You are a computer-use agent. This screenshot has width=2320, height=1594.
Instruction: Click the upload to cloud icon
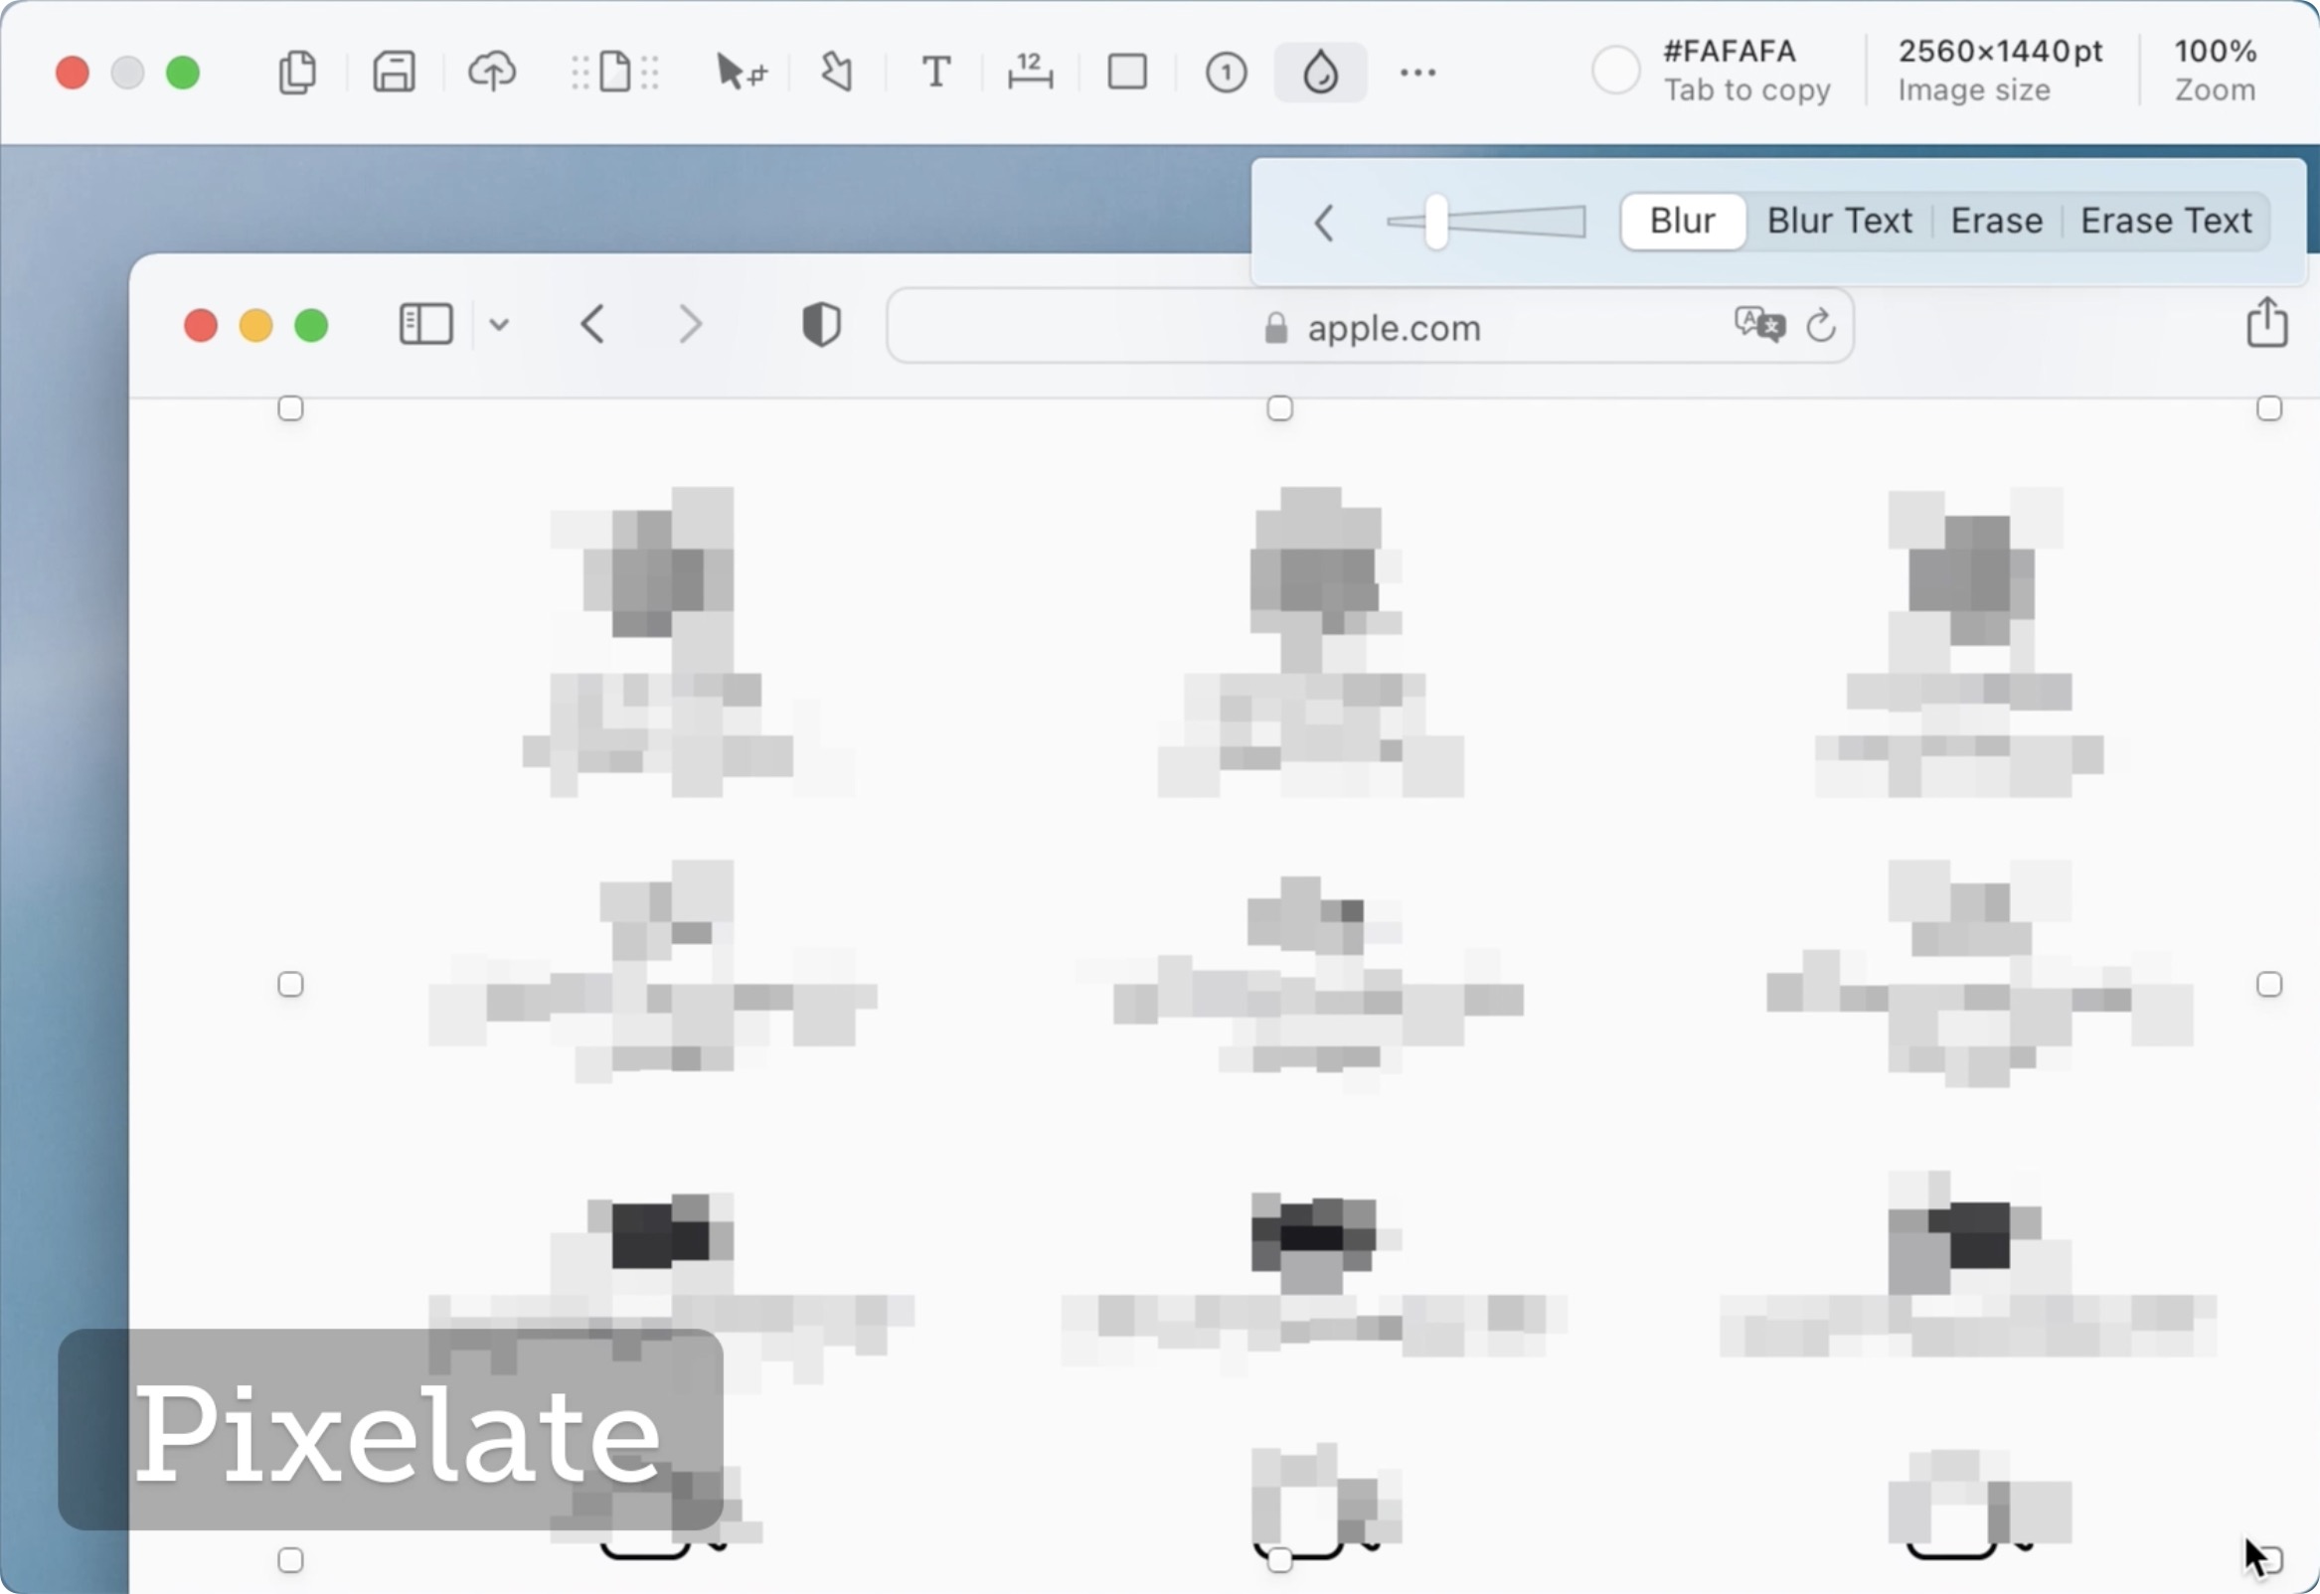(x=491, y=72)
